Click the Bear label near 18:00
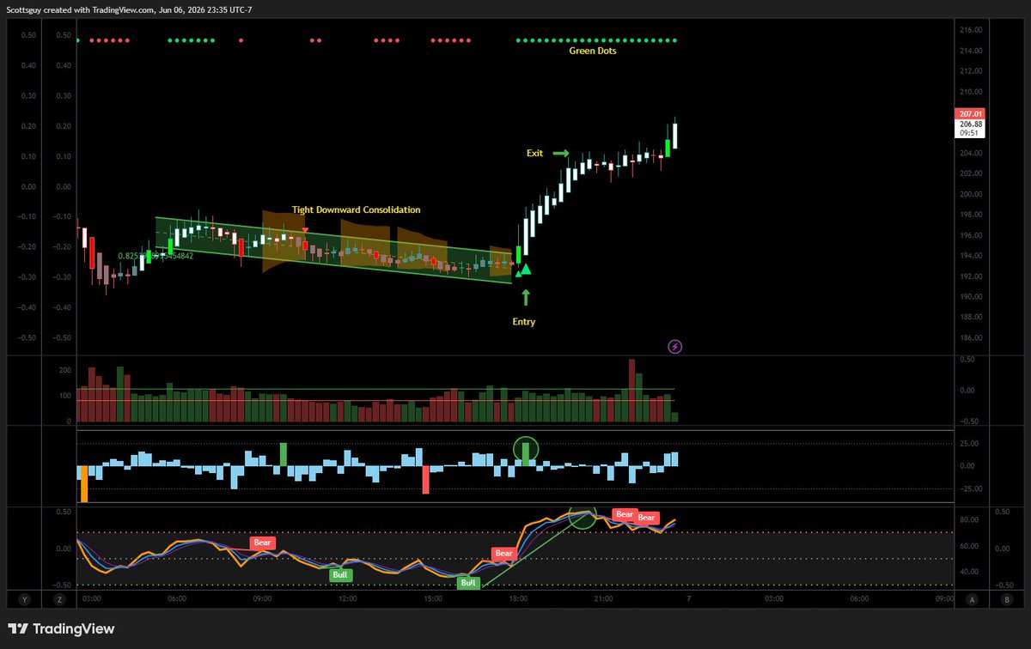Image resolution: width=1031 pixels, height=649 pixels. tap(503, 553)
